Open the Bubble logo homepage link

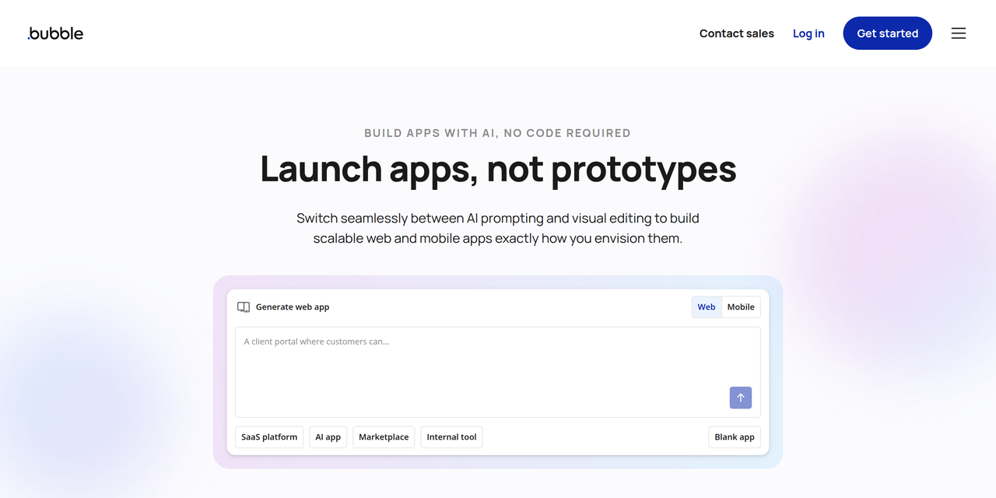(x=55, y=33)
